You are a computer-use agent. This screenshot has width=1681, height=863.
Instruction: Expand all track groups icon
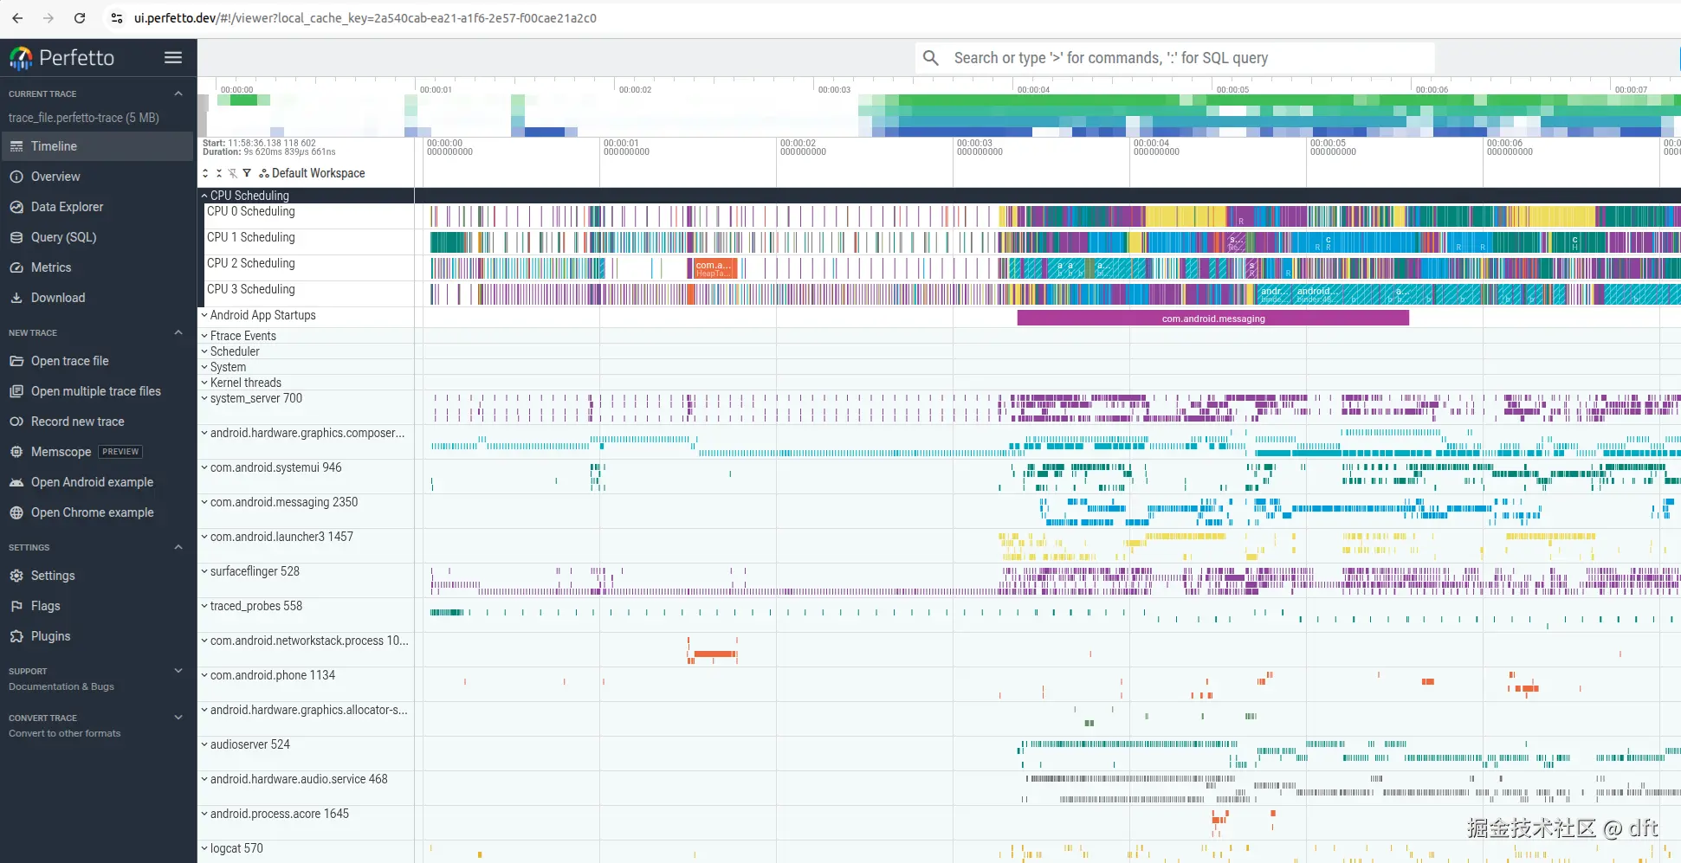(x=205, y=173)
